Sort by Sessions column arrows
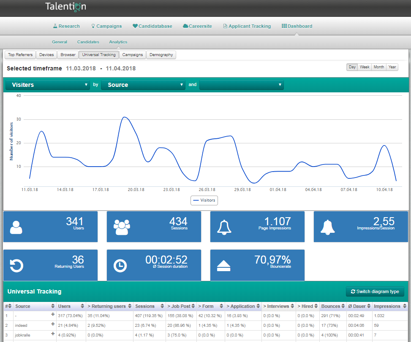Image resolution: width=411 pixels, height=342 pixels. pyautogui.click(x=162, y=306)
